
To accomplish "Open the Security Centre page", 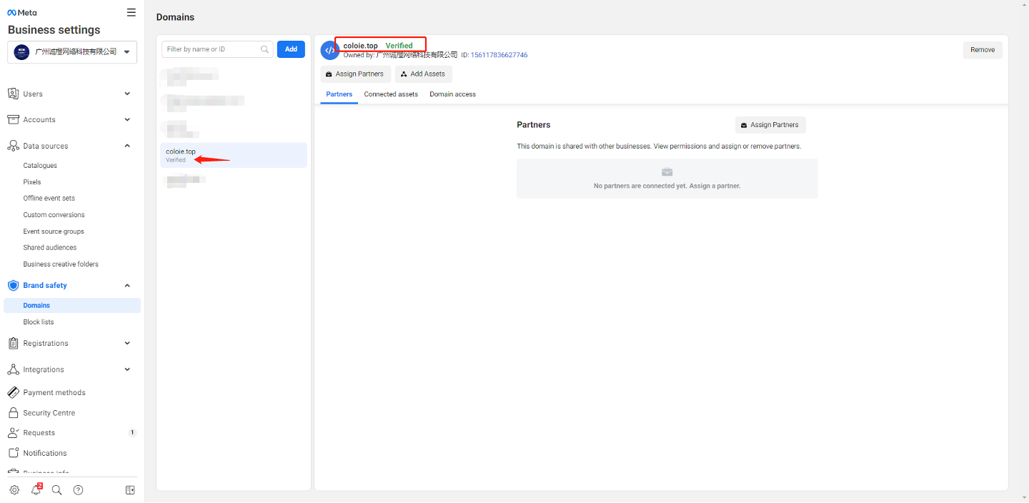I will click(x=49, y=413).
